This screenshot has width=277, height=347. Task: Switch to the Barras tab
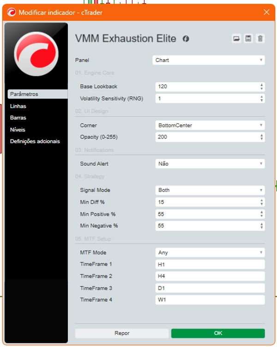18,118
